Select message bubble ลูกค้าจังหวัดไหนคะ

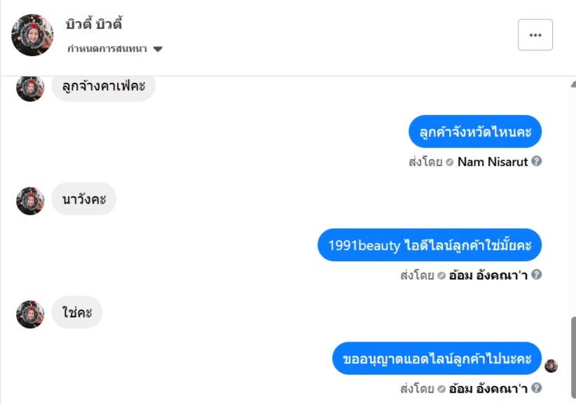[475, 132]
